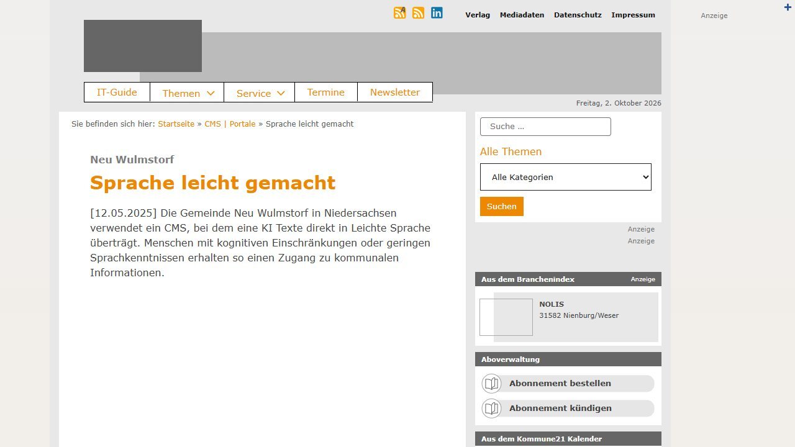795x447 pixels.
Task: Go to the Verlag page
Action: (x=478, y=15)
